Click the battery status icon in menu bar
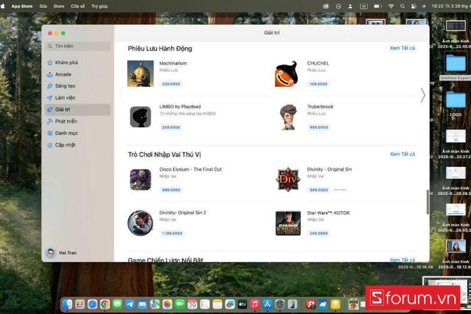Screen dimensions: 471x314 (377, 6)
